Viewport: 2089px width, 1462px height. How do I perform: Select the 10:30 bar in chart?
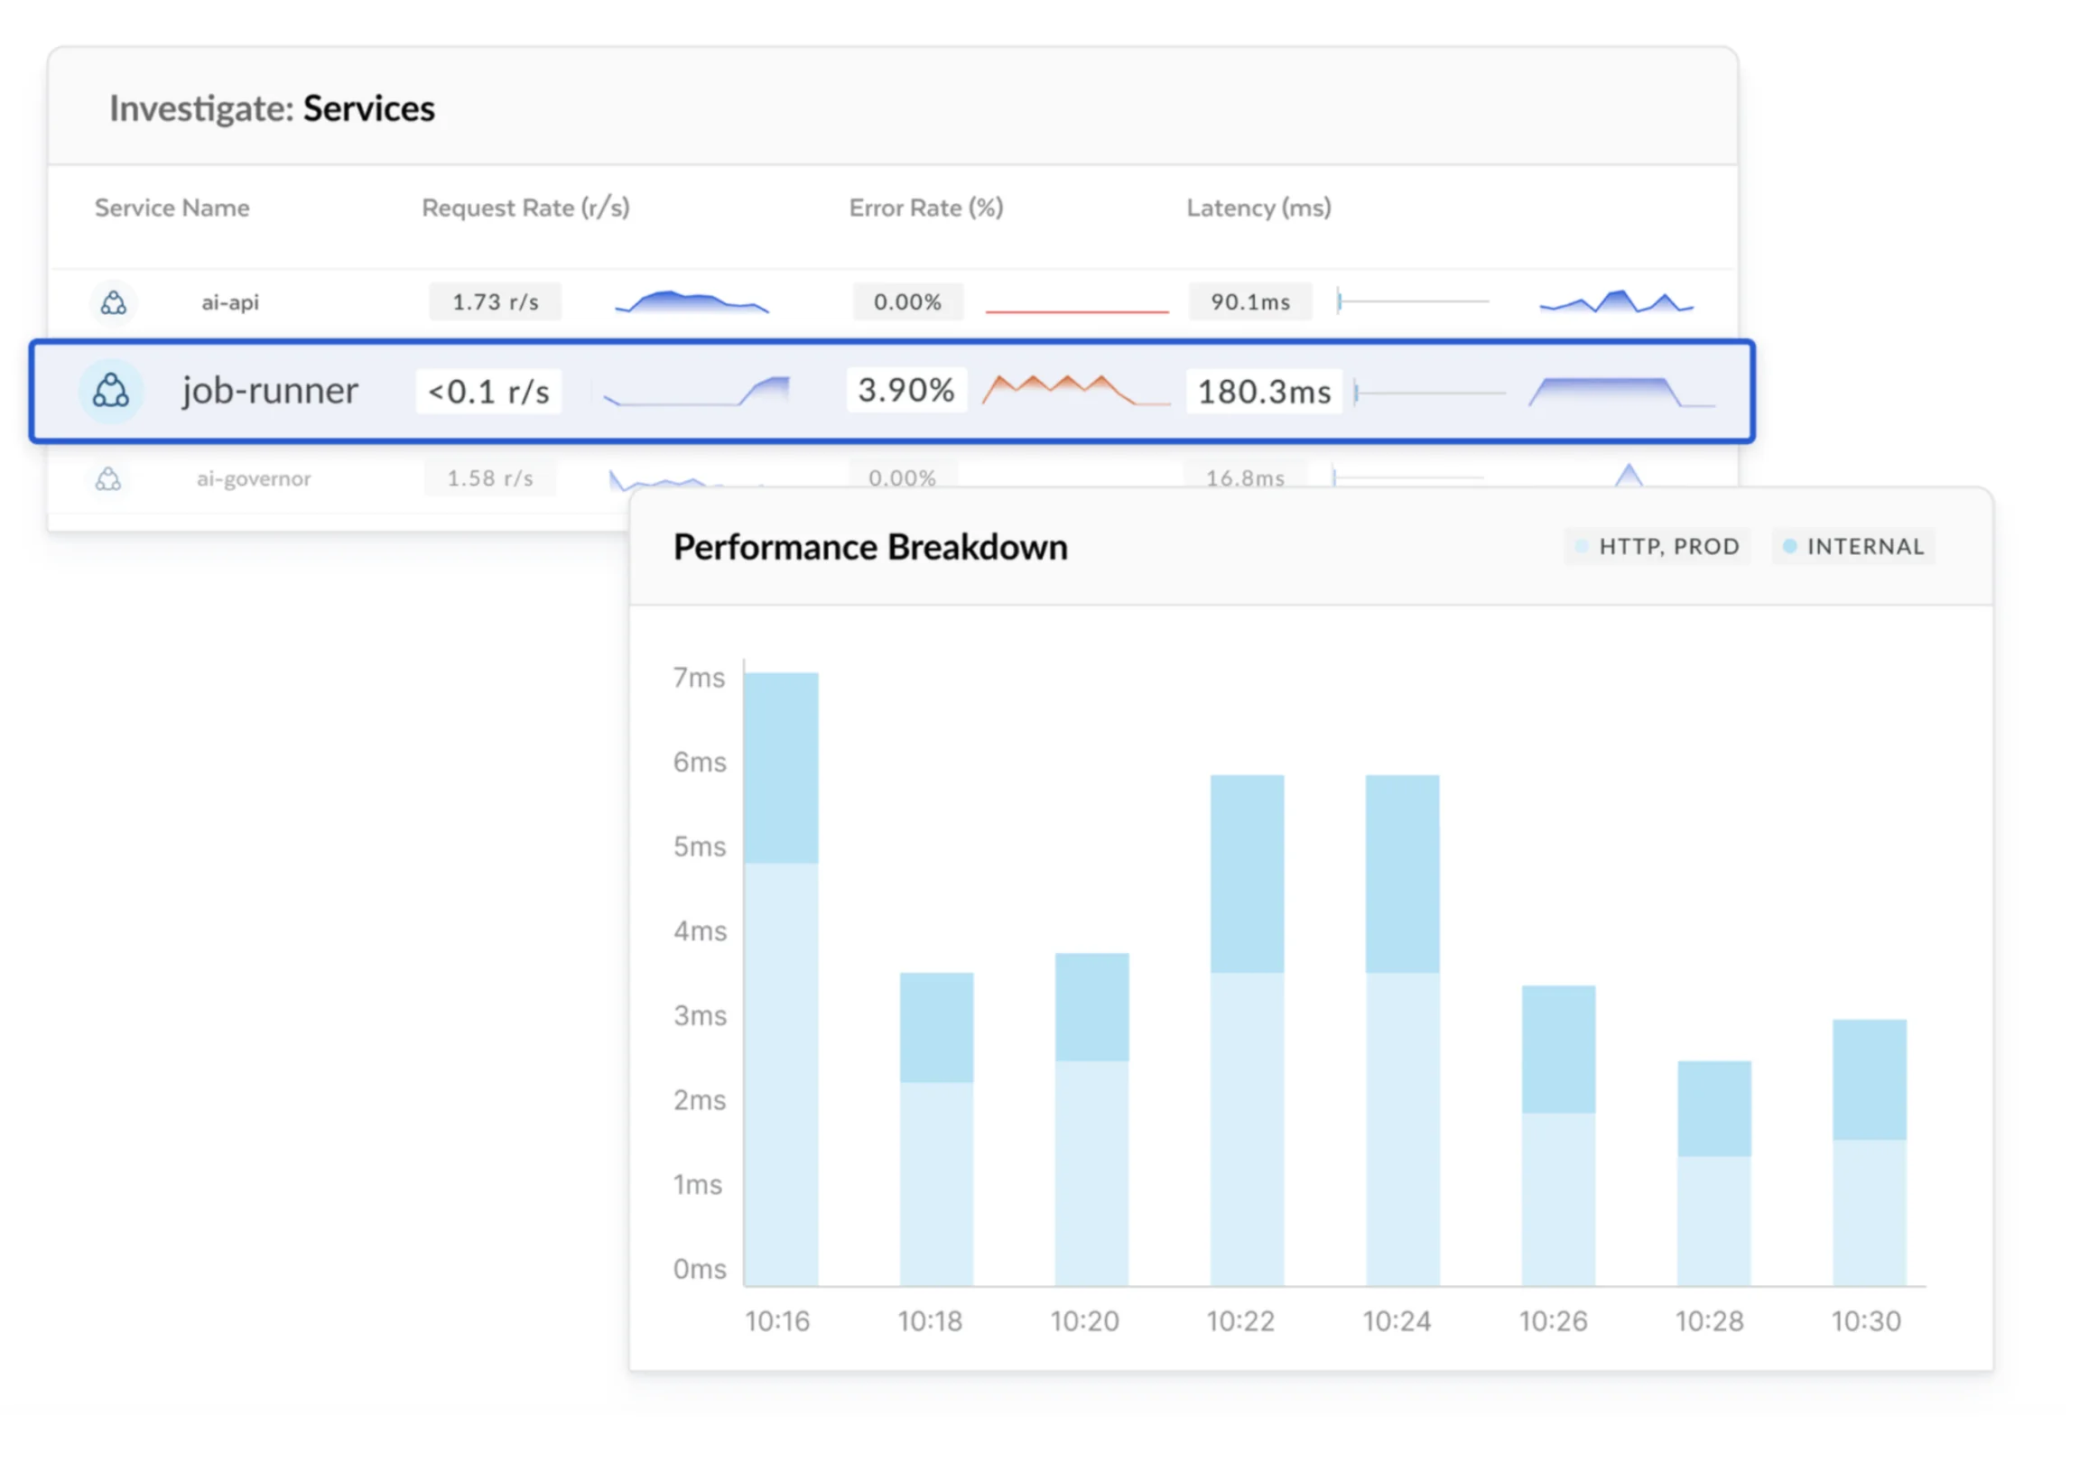tap(1870, 1152)
